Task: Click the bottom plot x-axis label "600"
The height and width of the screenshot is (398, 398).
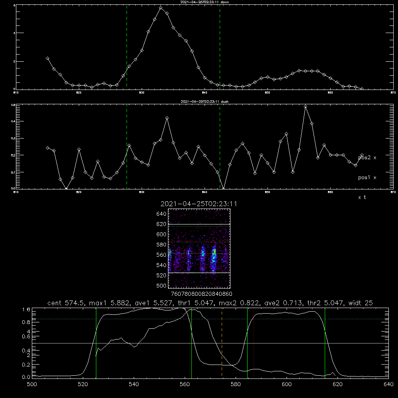Action: [x=287, y=384]
